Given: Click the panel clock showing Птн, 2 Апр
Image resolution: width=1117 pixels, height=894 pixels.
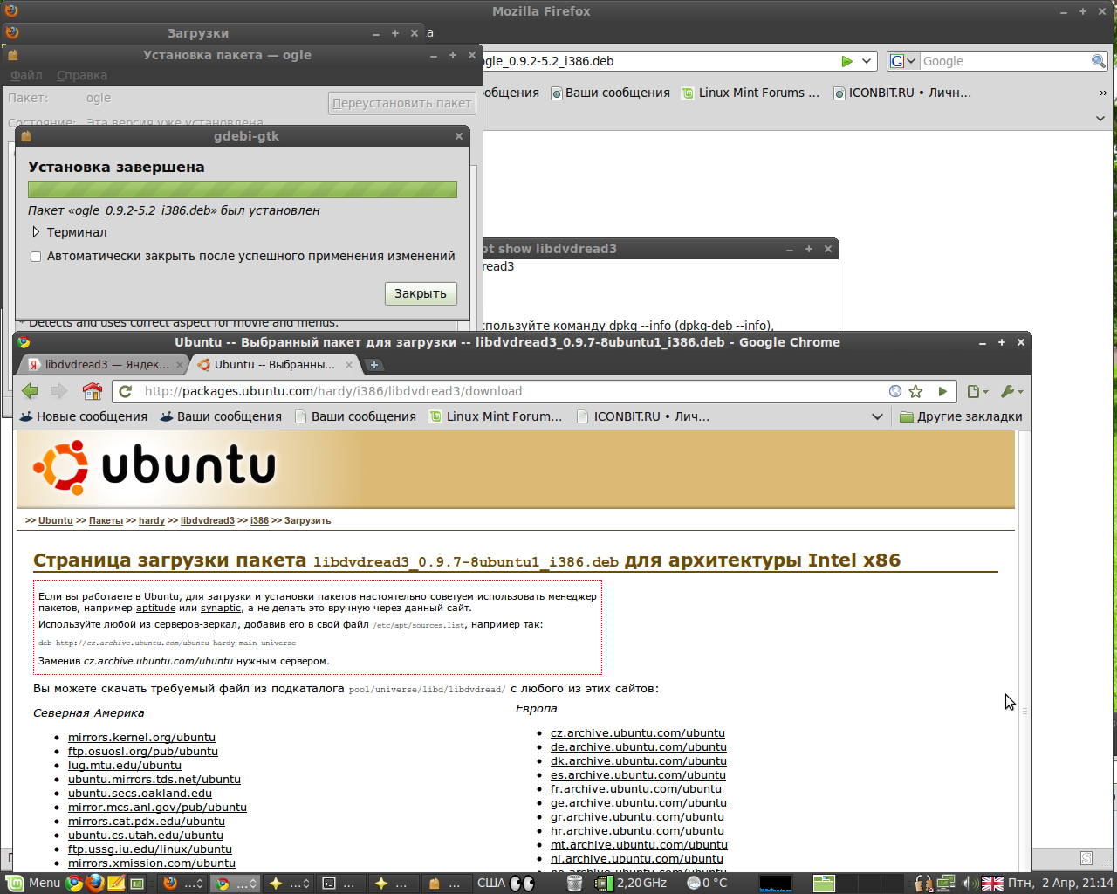Looking at the screenshot, I should click(1061, 883).
